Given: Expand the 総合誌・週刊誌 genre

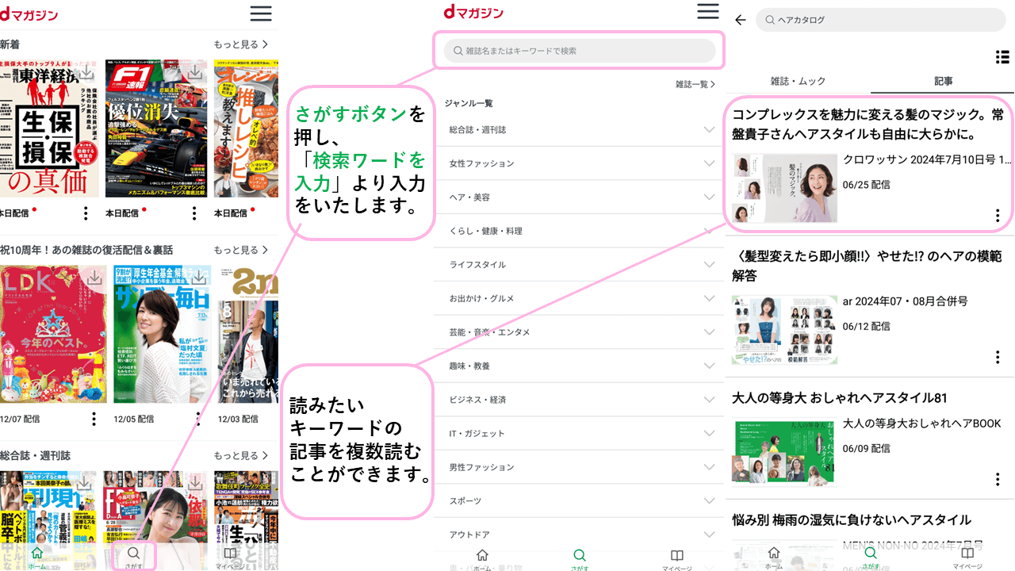Looking at the screenshot, I should click(710, 129).
